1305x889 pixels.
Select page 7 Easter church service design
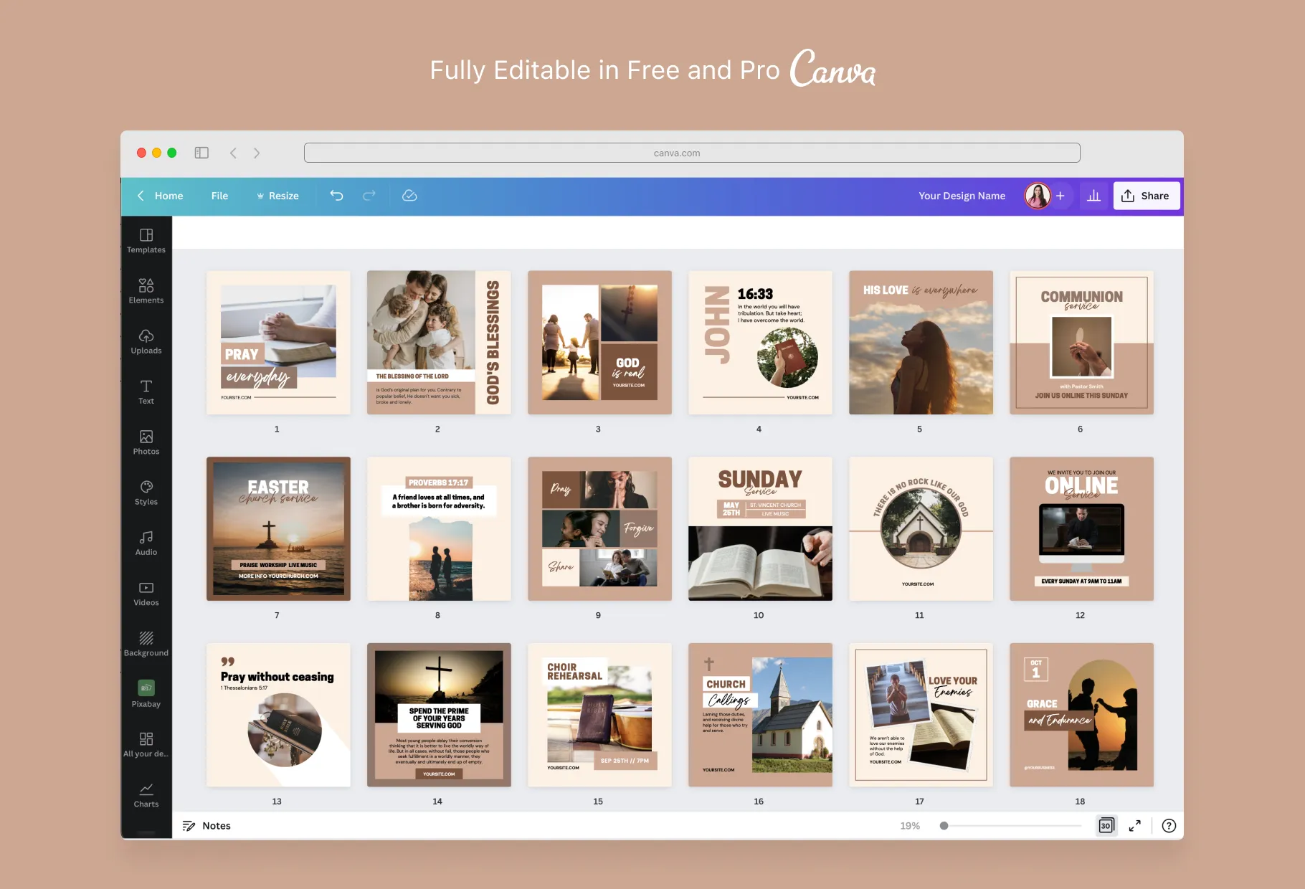click(278, 528)
